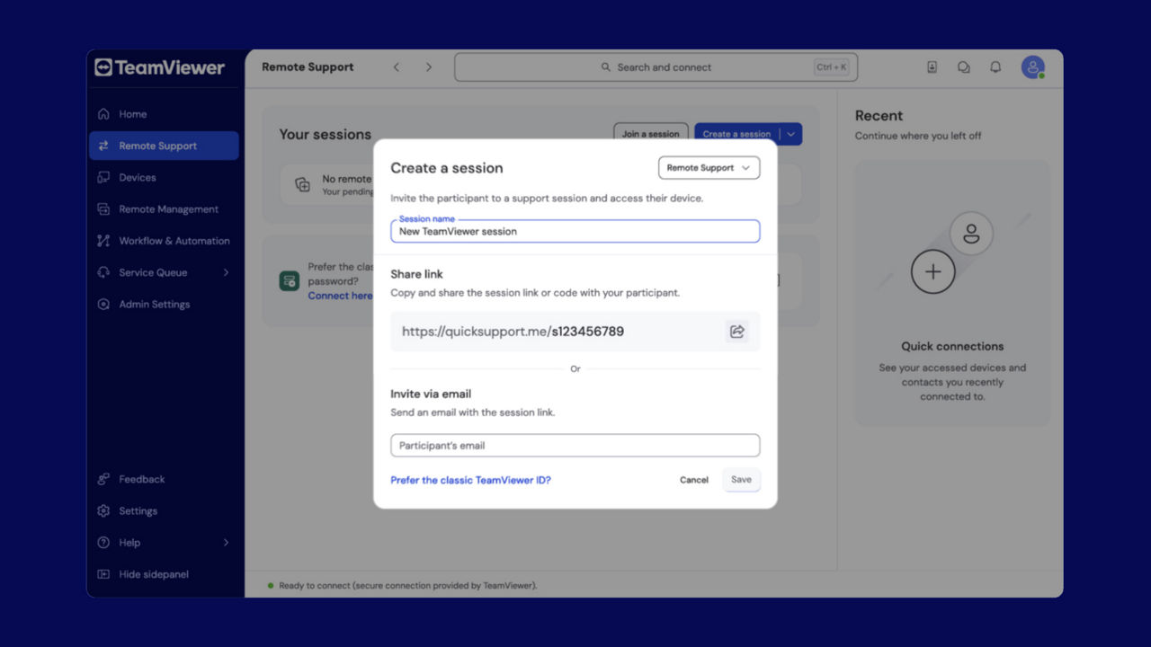This screenshot has height=647, width=1151.
Task: Click the Recent panel heading
Action: [x=879, y=116]
